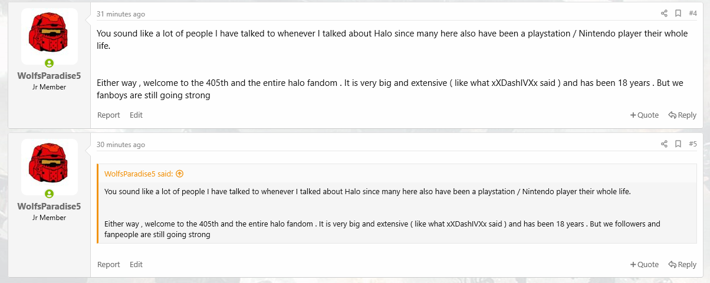Image resolution: width=710 pixels, height=283 pixels.
Task: Toggle +Quote on post #5
Action: pos(645,265)
